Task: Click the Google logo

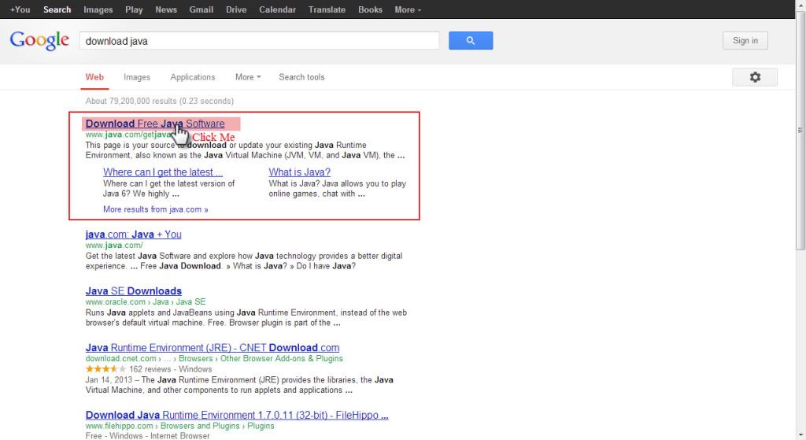Action: coord(39,40)
